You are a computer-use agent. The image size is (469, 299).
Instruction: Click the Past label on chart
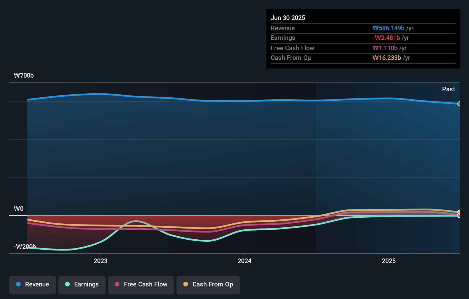tap(448, 89)
